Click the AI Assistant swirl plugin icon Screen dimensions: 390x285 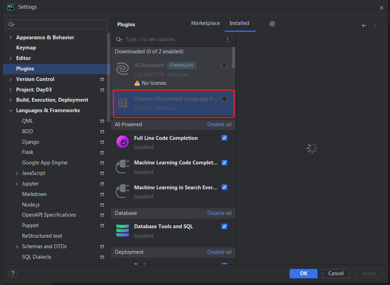click(x=123, y=68)
